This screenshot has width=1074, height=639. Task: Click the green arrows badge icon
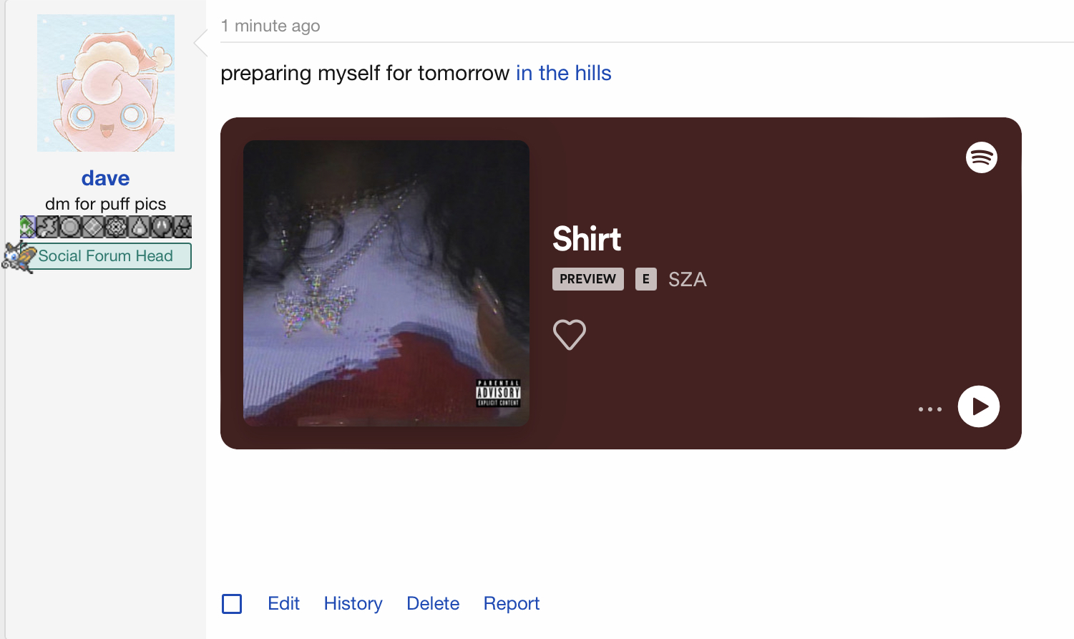(28, 227)
